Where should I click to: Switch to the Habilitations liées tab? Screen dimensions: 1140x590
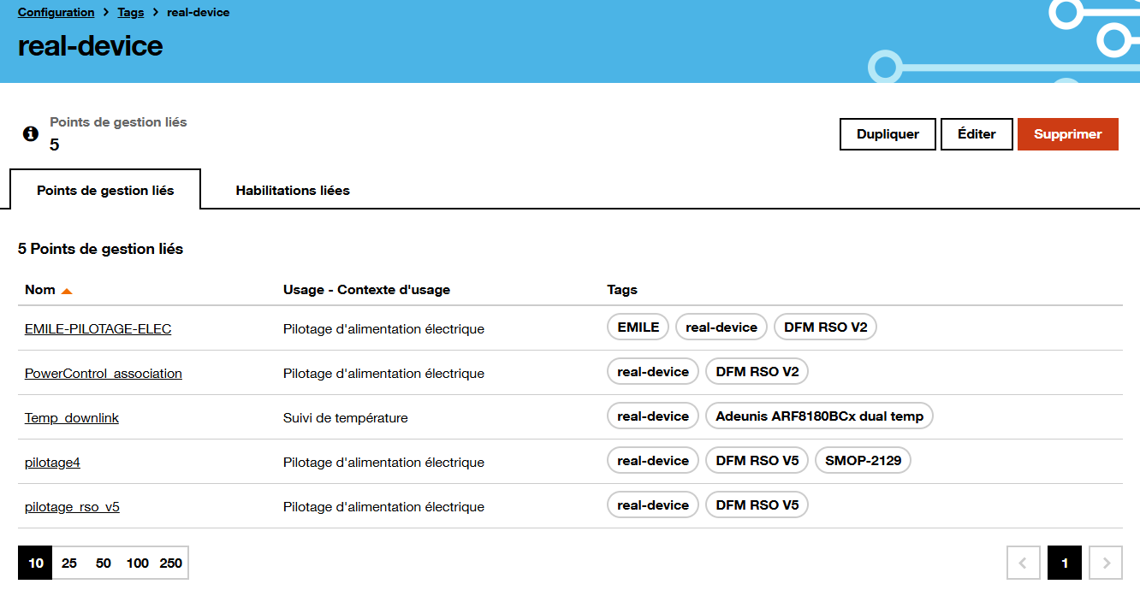click(x=293, y=190)
